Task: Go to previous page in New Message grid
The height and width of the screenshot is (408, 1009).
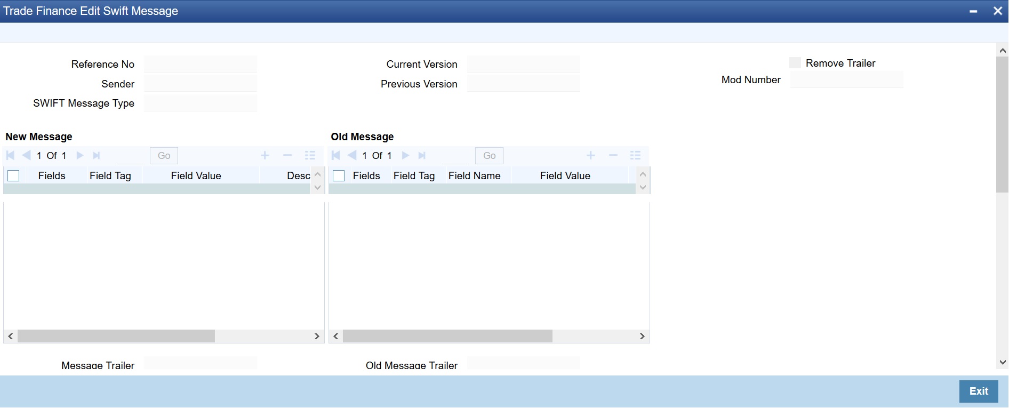Action: (26, 155)
